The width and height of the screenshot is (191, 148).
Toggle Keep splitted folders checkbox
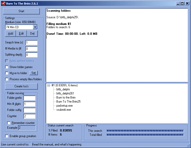tap(7, 61)
